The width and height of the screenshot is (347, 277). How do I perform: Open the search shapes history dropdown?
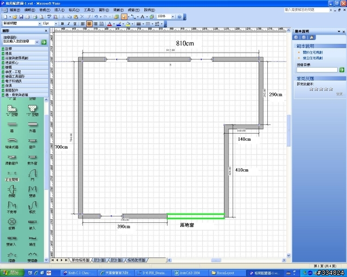click(37, 42)
